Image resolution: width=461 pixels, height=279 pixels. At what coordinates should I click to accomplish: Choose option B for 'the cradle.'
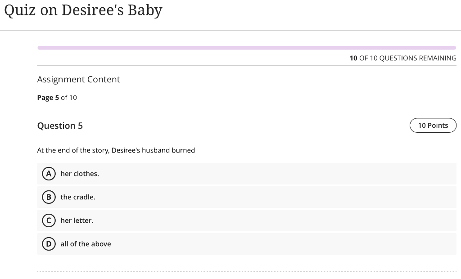point(49,197)
